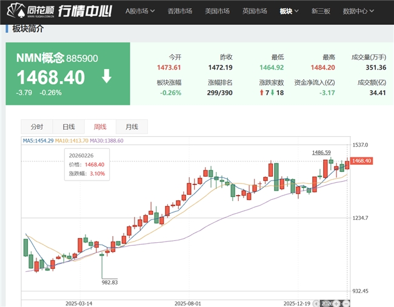Click the green down arrow in 涨跌家数
Viewport: 394px width, 307px height.
tap(272, 93)
